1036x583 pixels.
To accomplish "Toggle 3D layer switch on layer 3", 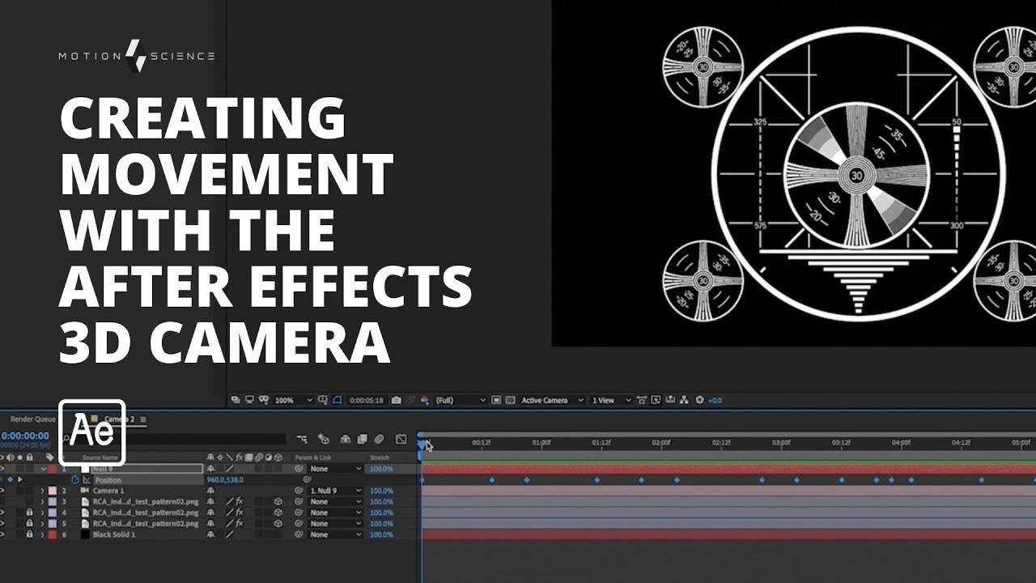I will click(x=278, y=502).
